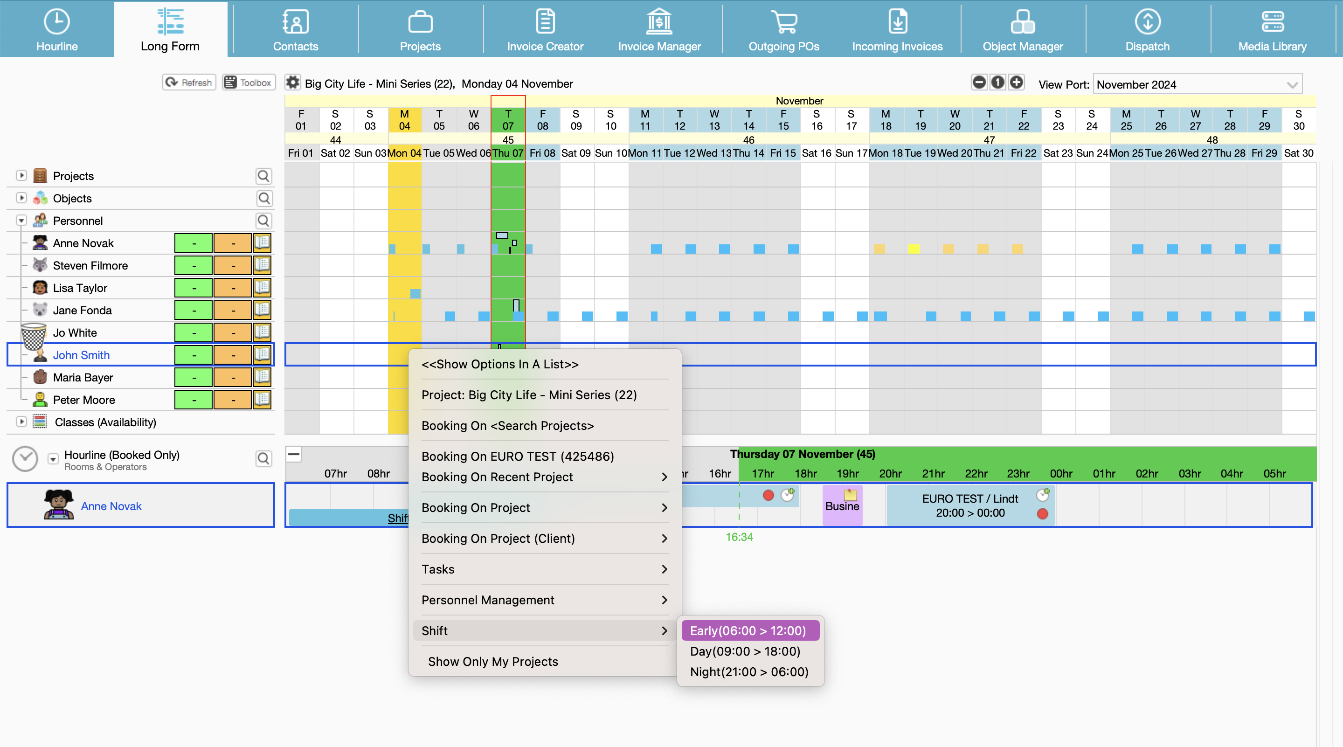Switch to the Hourline tab
This screenshot has height=747, width=1343.
pyautogui.click(x=57, y=28)
